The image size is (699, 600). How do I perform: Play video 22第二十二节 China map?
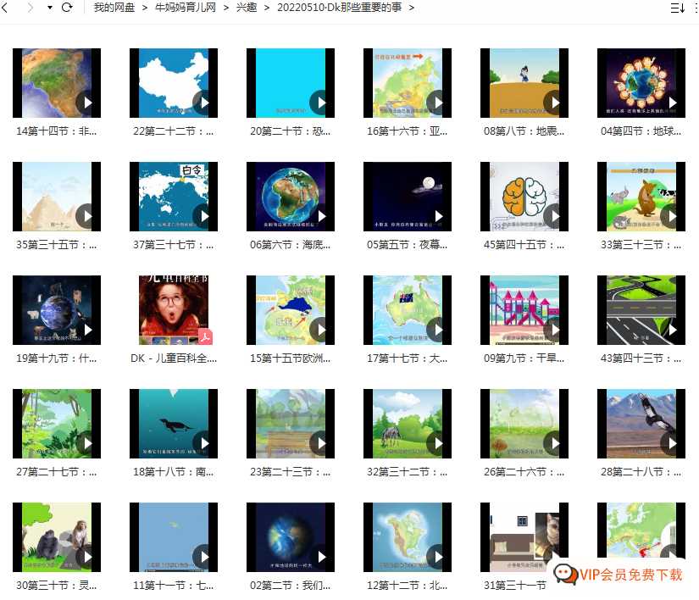point(174,83)
